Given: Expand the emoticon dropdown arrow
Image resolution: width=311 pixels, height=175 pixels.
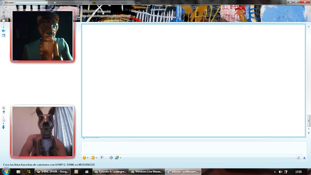Looking at the screenshot, I should (87, 158).
